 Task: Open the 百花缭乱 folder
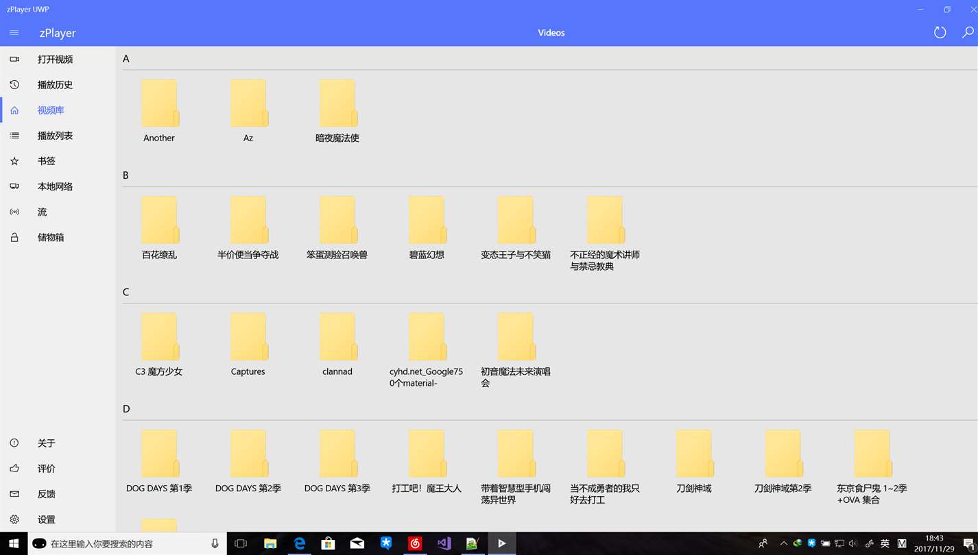[x=159, y=227]
